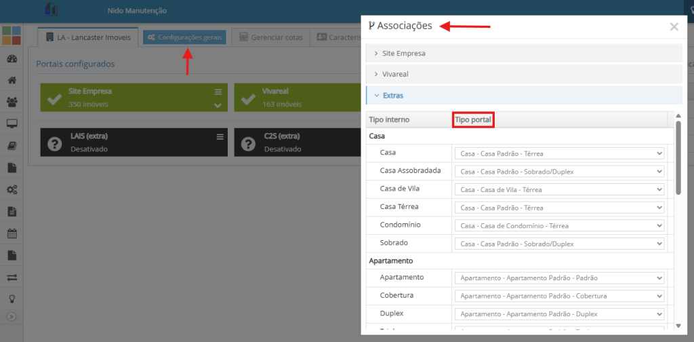Screen dimensions: 694x342
Task: Click the monitor icon in left sidebar
Action: point(12,123)
